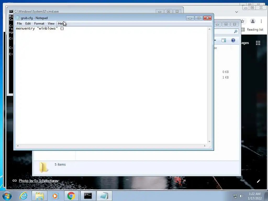Maximize the grub.cfg Notepad window
The width and height of the screenshot is (268, 201).
[199, 18]
